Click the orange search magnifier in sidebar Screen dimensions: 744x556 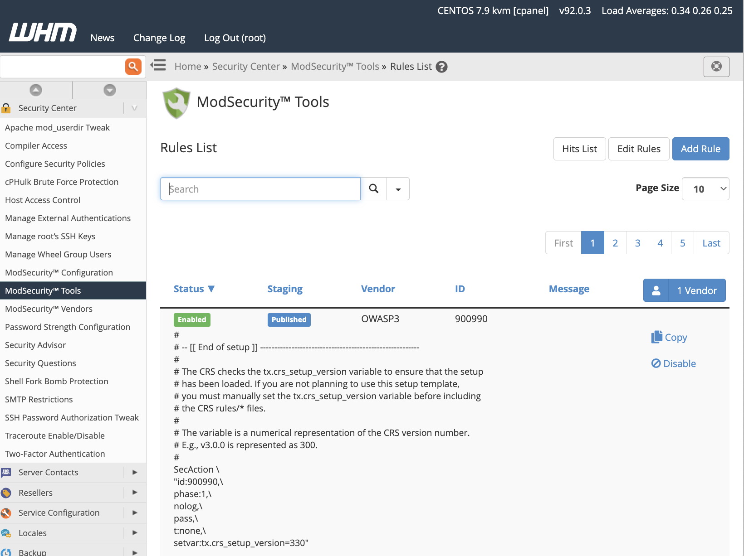[x=132, y=66]
